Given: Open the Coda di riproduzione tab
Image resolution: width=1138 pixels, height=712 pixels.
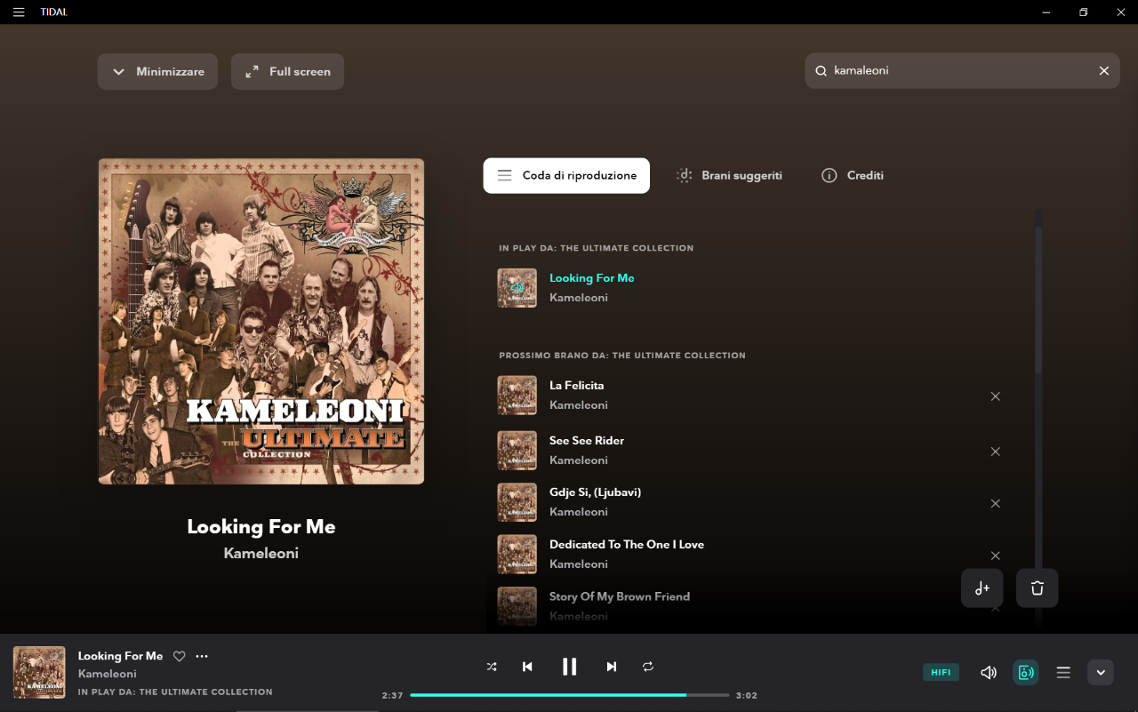Looking at the screenshot, I should coord(566,176).
